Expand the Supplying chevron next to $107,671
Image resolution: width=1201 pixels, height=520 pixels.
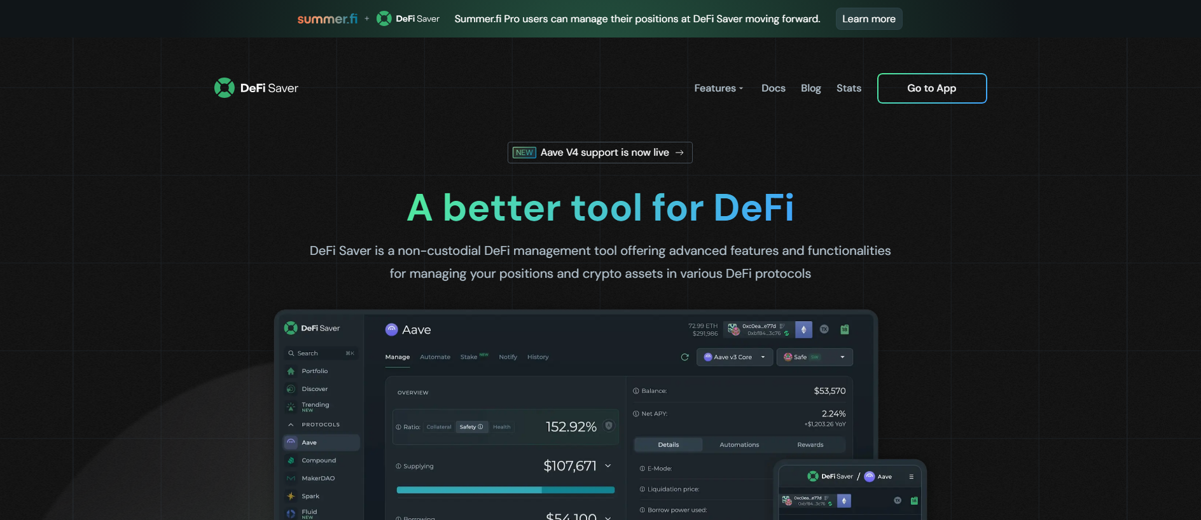608,466
